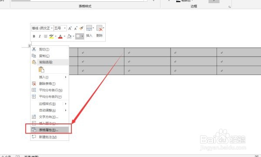Click the shading paint bucket icon

pyautogui.click(x=69, y=36)
